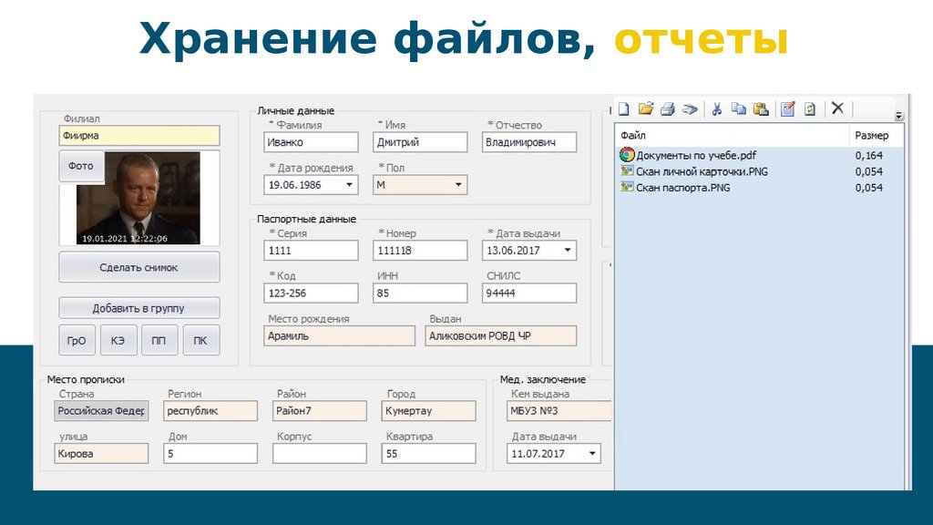Open passport Дата выдачи 13.06.2017 dropdown

click(568, 251)
